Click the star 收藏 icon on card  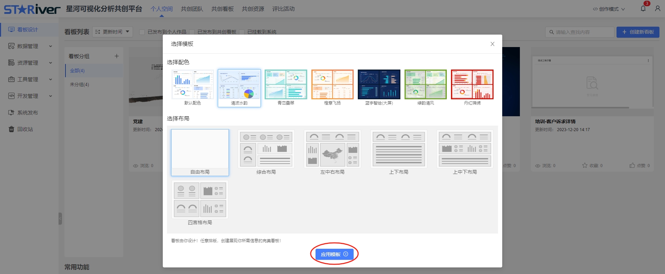585,165
